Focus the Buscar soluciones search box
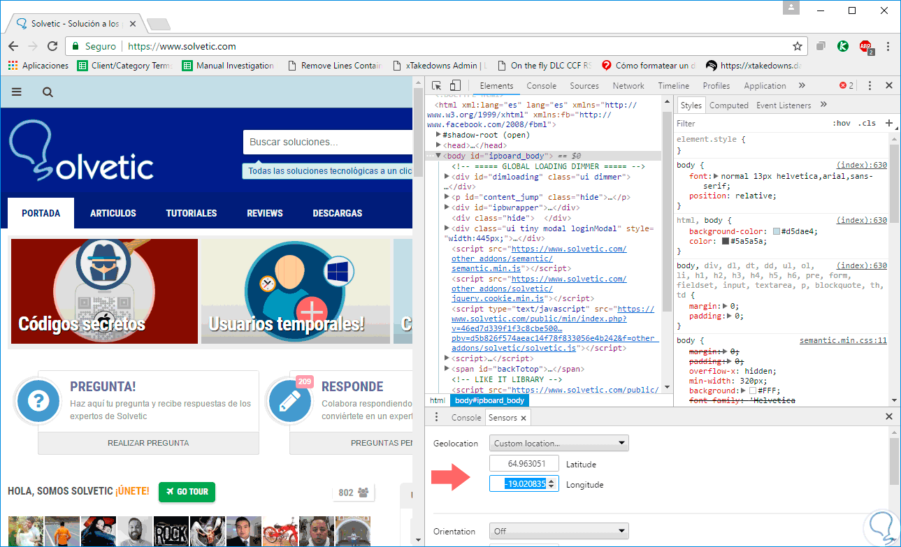Image resolution: width=901 pixels, height=547 pixels. pyautogui.click(x=329, y=142)
